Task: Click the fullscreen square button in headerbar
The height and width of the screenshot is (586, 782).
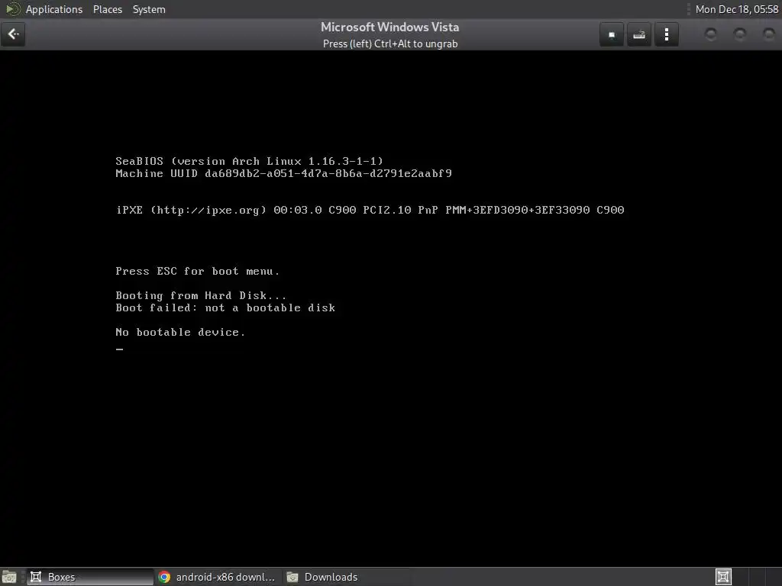Action: [x=612, y=34]
